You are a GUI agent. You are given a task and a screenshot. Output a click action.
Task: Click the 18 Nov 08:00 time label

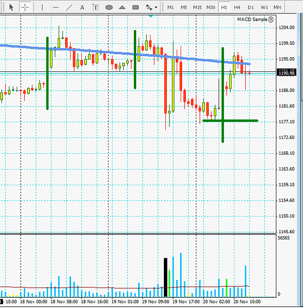64,302
